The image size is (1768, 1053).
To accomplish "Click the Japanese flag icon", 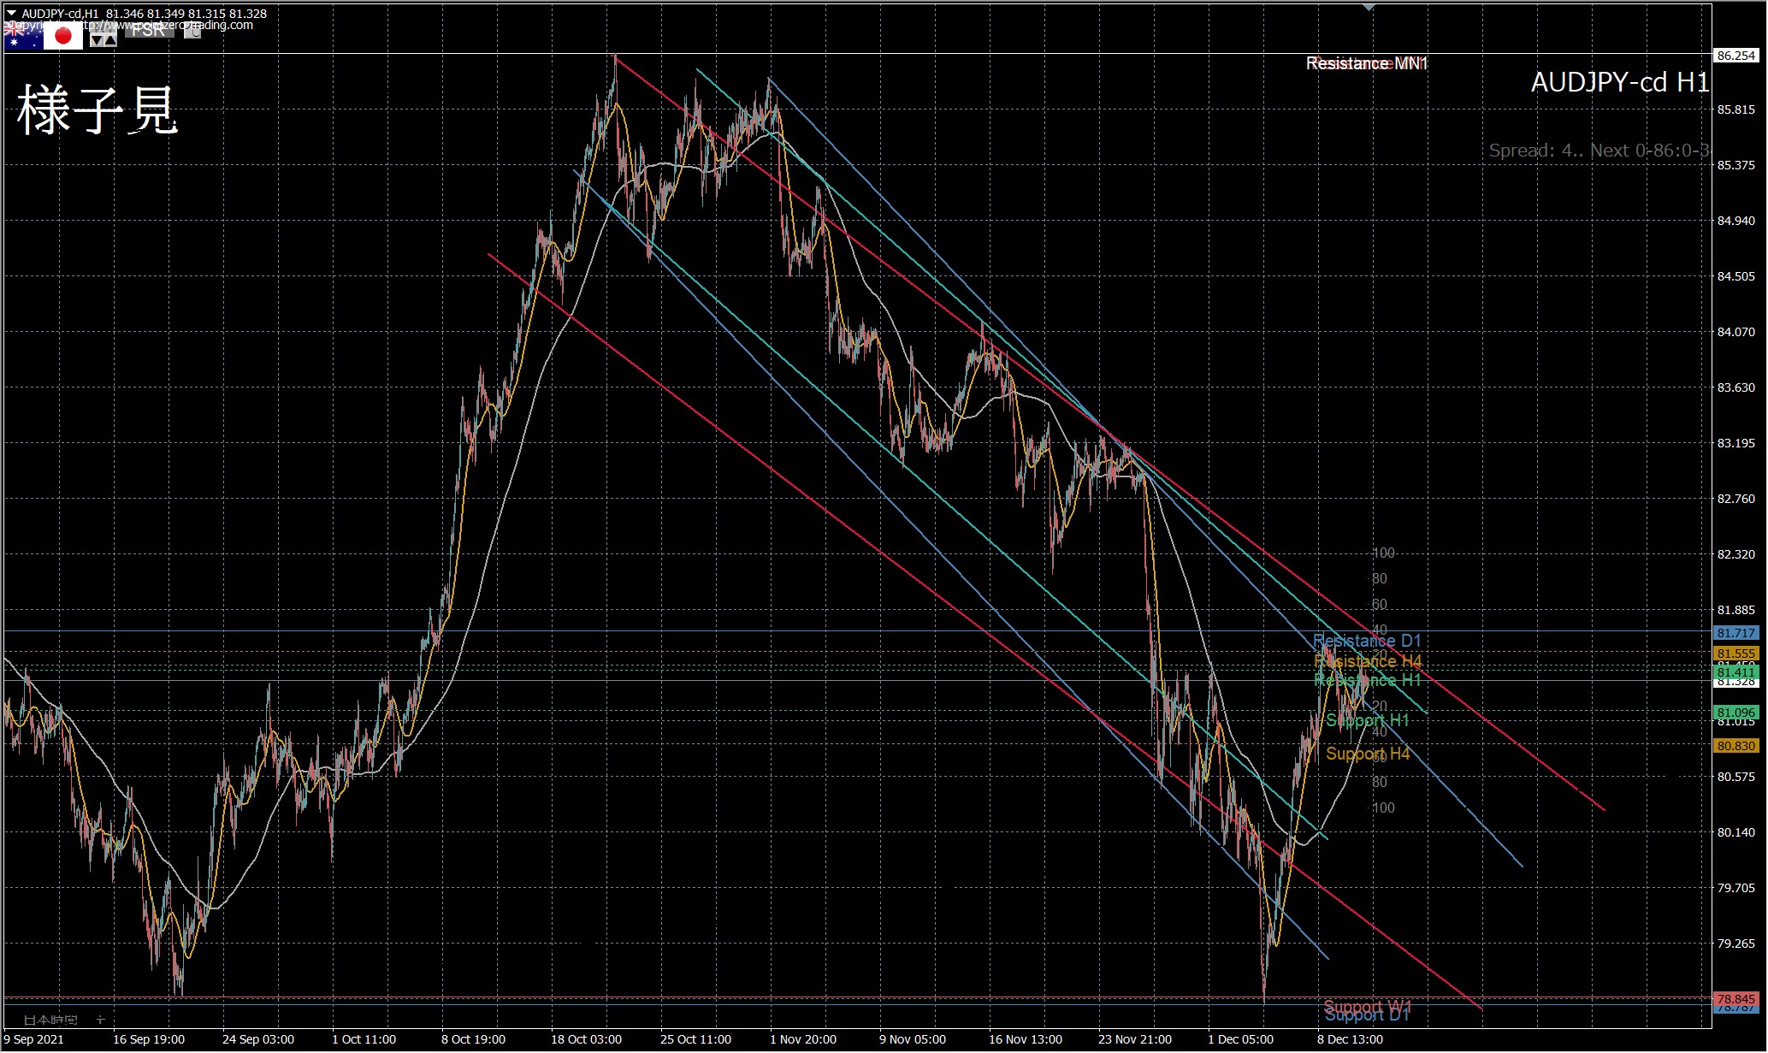I will click(x=63, y=36).
